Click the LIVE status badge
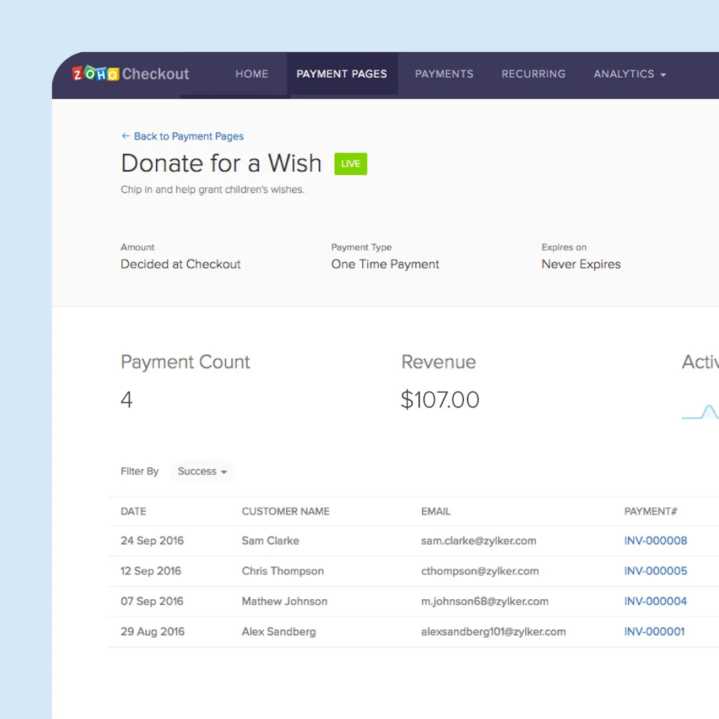 (350, 164)
